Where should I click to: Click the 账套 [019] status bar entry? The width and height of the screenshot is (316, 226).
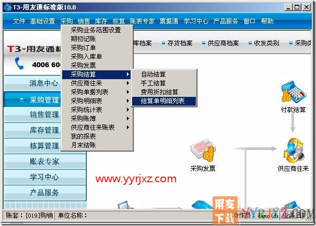[x=29, y=216]
